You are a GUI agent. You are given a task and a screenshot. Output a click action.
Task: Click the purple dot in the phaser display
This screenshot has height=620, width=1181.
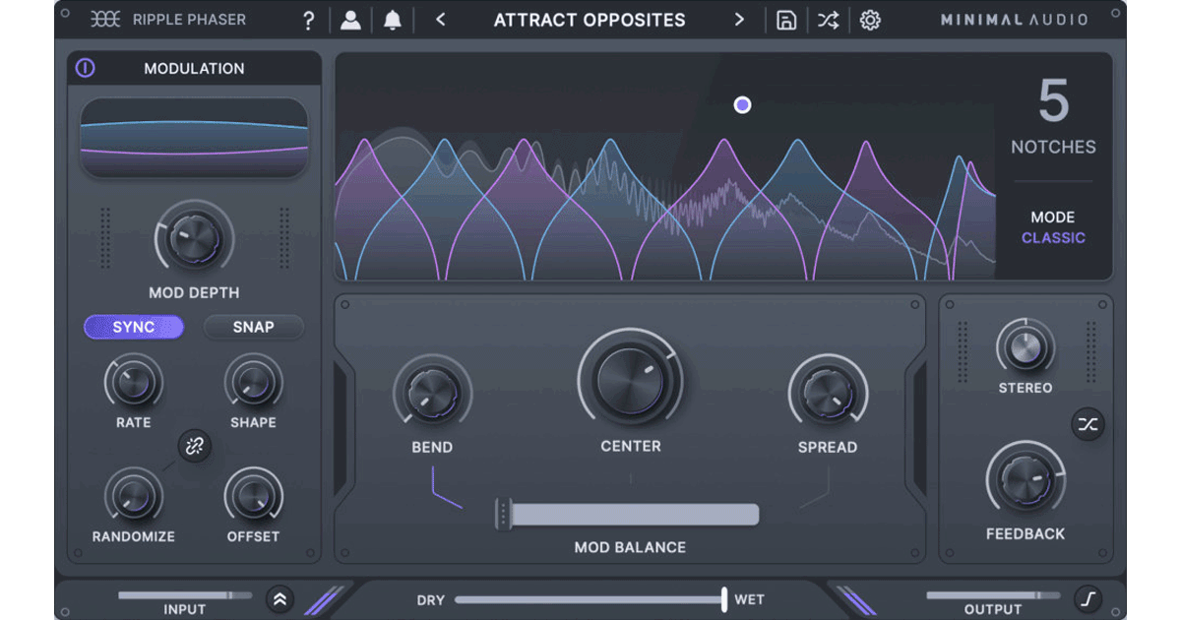(x=743, y=104)
